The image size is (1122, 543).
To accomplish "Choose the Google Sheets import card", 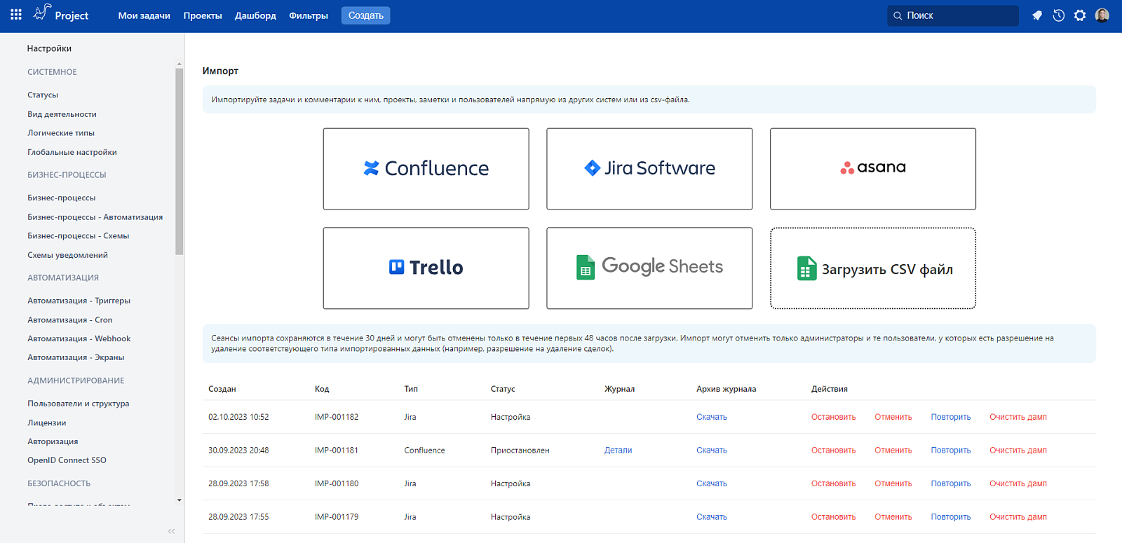I will [649, 268].
